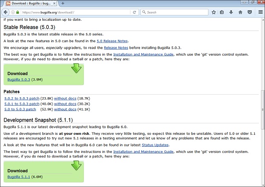Viewport: 265px width, 187px height.
Task: Open the Release Notes link
Action: [x=116, y=48]
